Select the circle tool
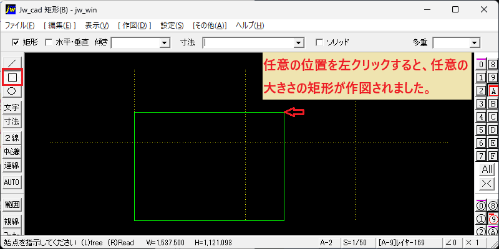The height and width of the screenshot is (249, 499). (x=12, y=91)
